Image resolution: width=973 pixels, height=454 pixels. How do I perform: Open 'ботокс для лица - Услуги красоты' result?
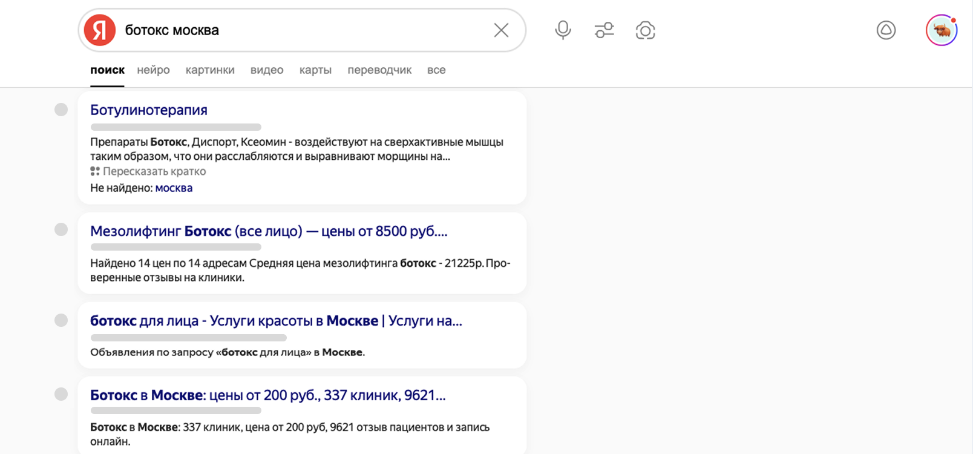pos(276,321)
